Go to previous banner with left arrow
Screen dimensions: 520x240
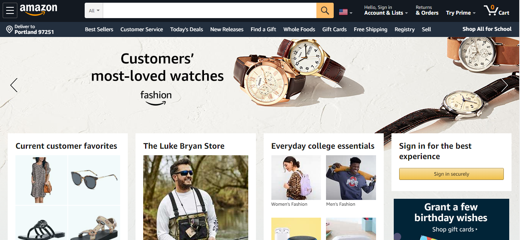[x=14, y=85]
